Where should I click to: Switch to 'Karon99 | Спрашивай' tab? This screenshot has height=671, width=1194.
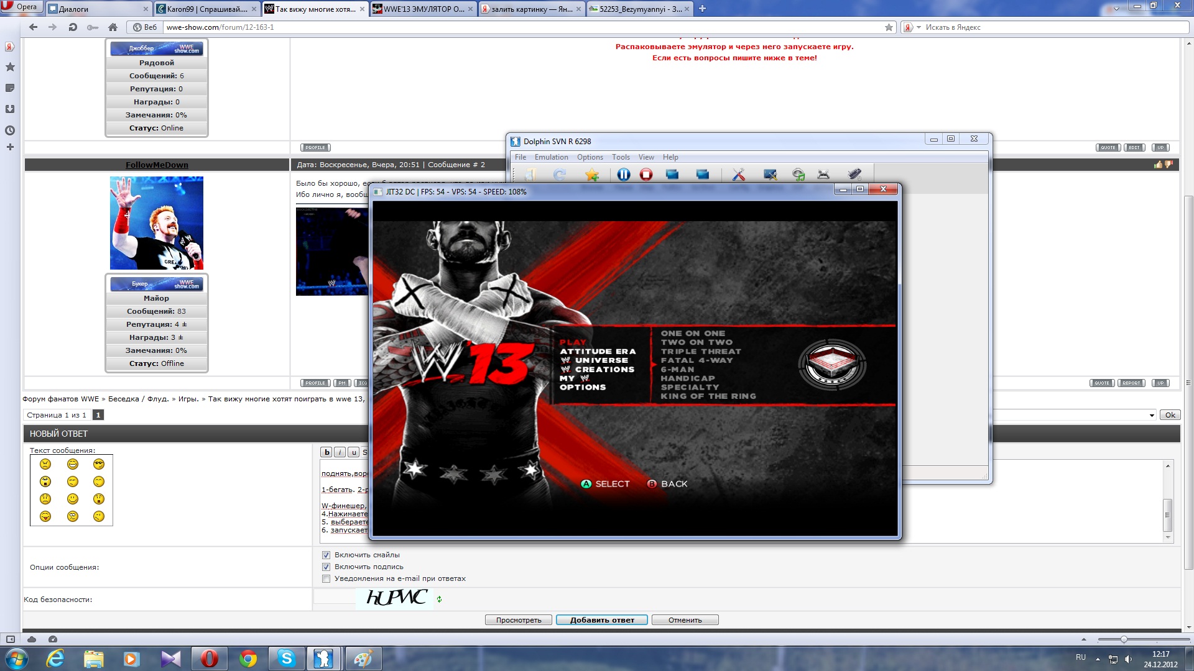pyautogui.click(x=206, y=9)
